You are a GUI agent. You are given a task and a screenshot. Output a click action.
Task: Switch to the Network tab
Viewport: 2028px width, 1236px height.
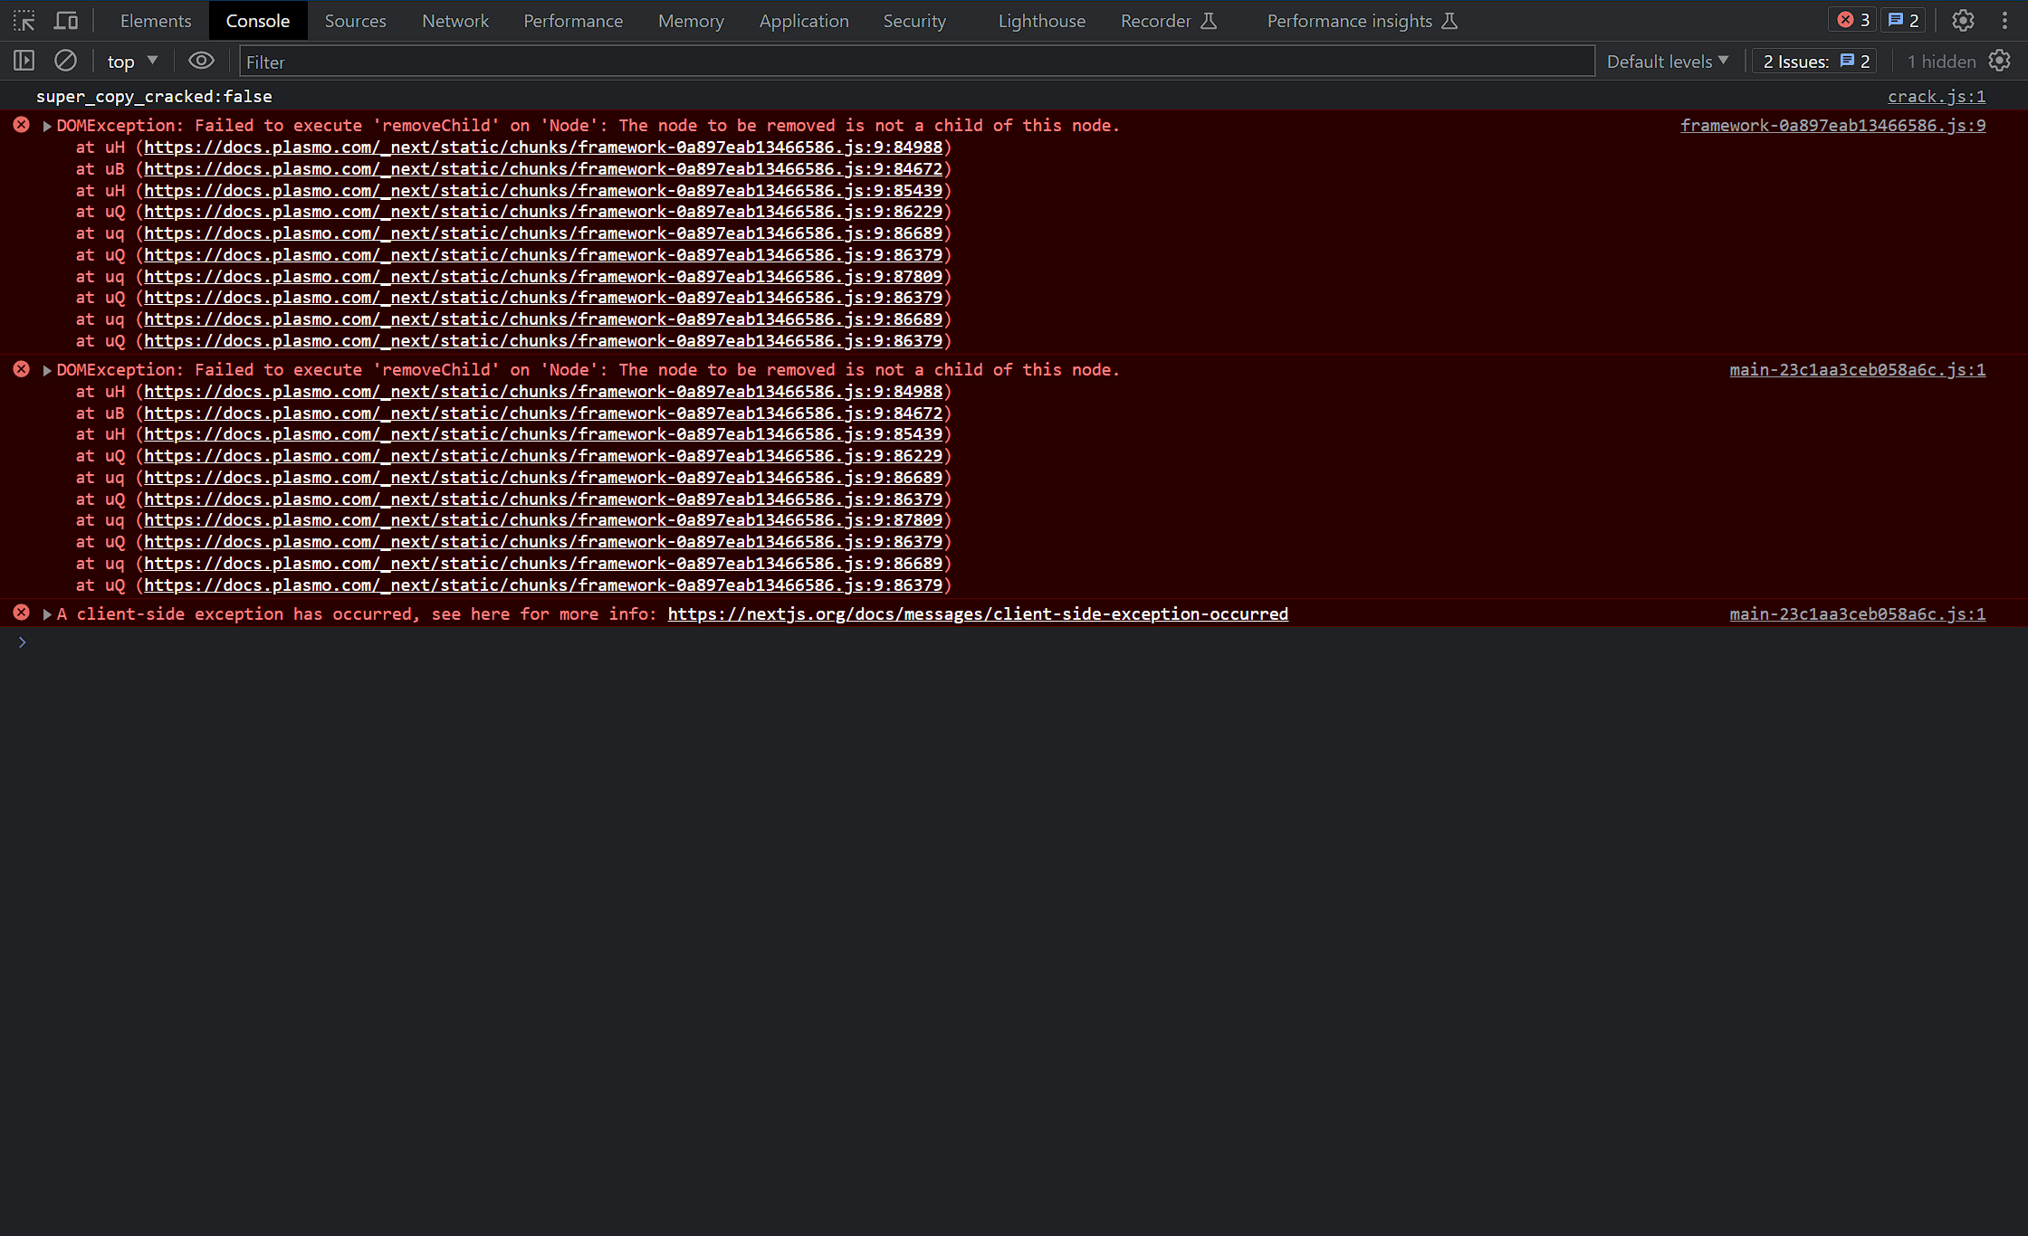pos(454,20)
